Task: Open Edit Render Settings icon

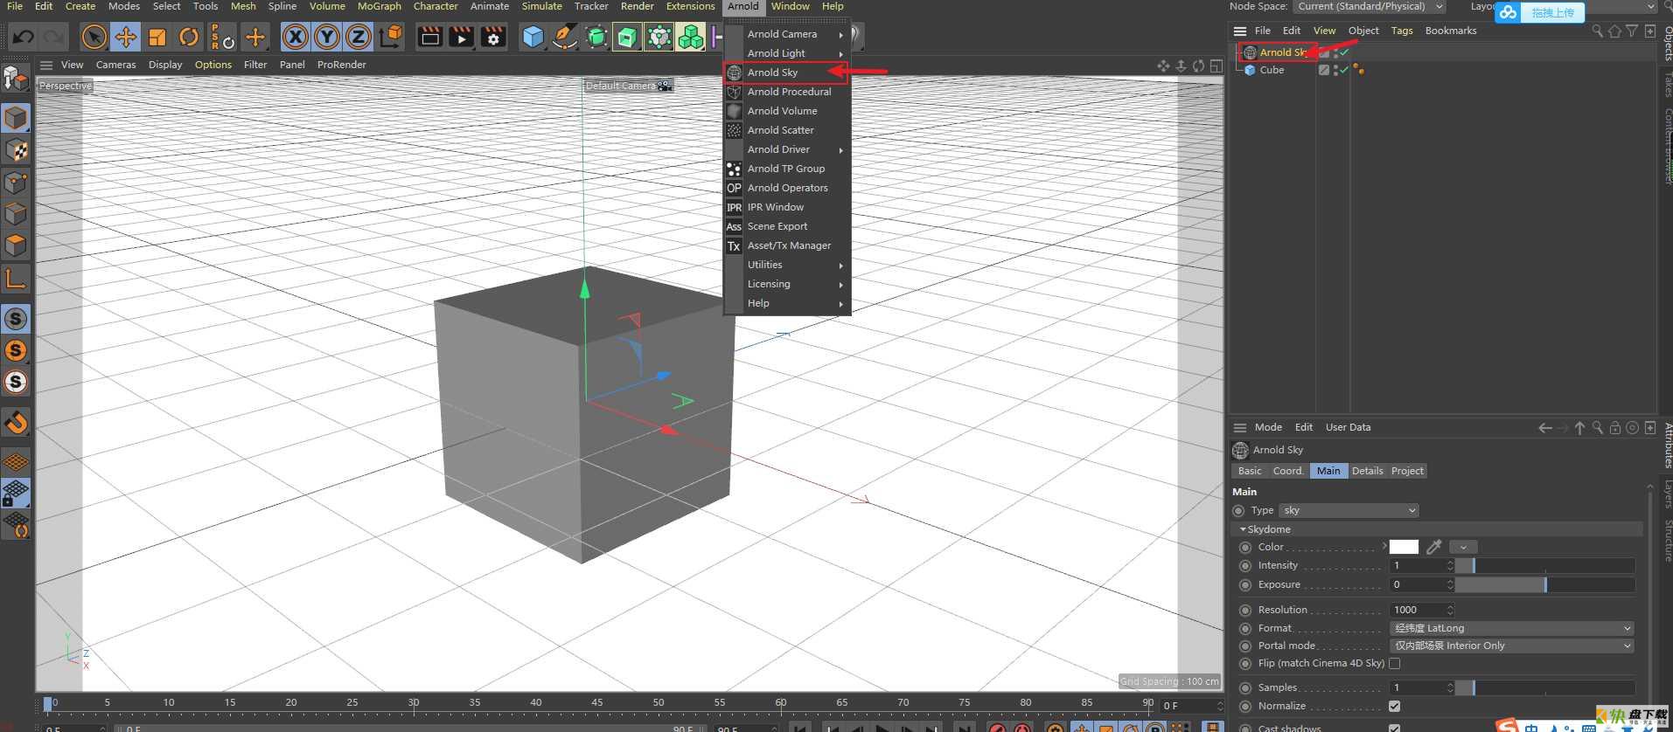Action: coord(493,38)
